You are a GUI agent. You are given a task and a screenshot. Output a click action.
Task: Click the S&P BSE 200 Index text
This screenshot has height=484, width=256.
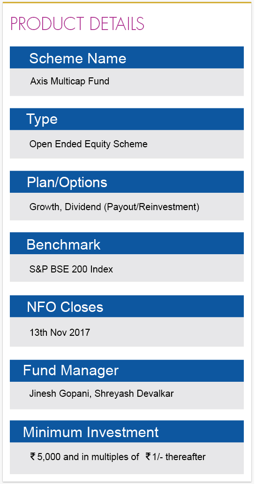pos(71,270)
